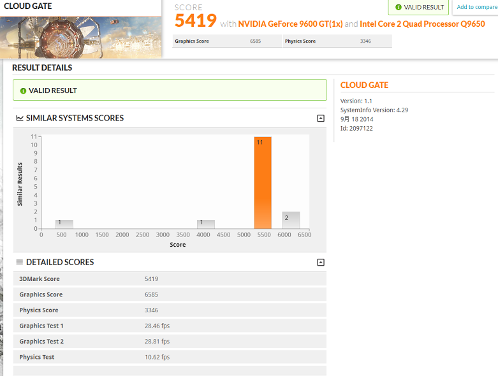Click the Physics Score row in detailed scores

coord(170,310)
